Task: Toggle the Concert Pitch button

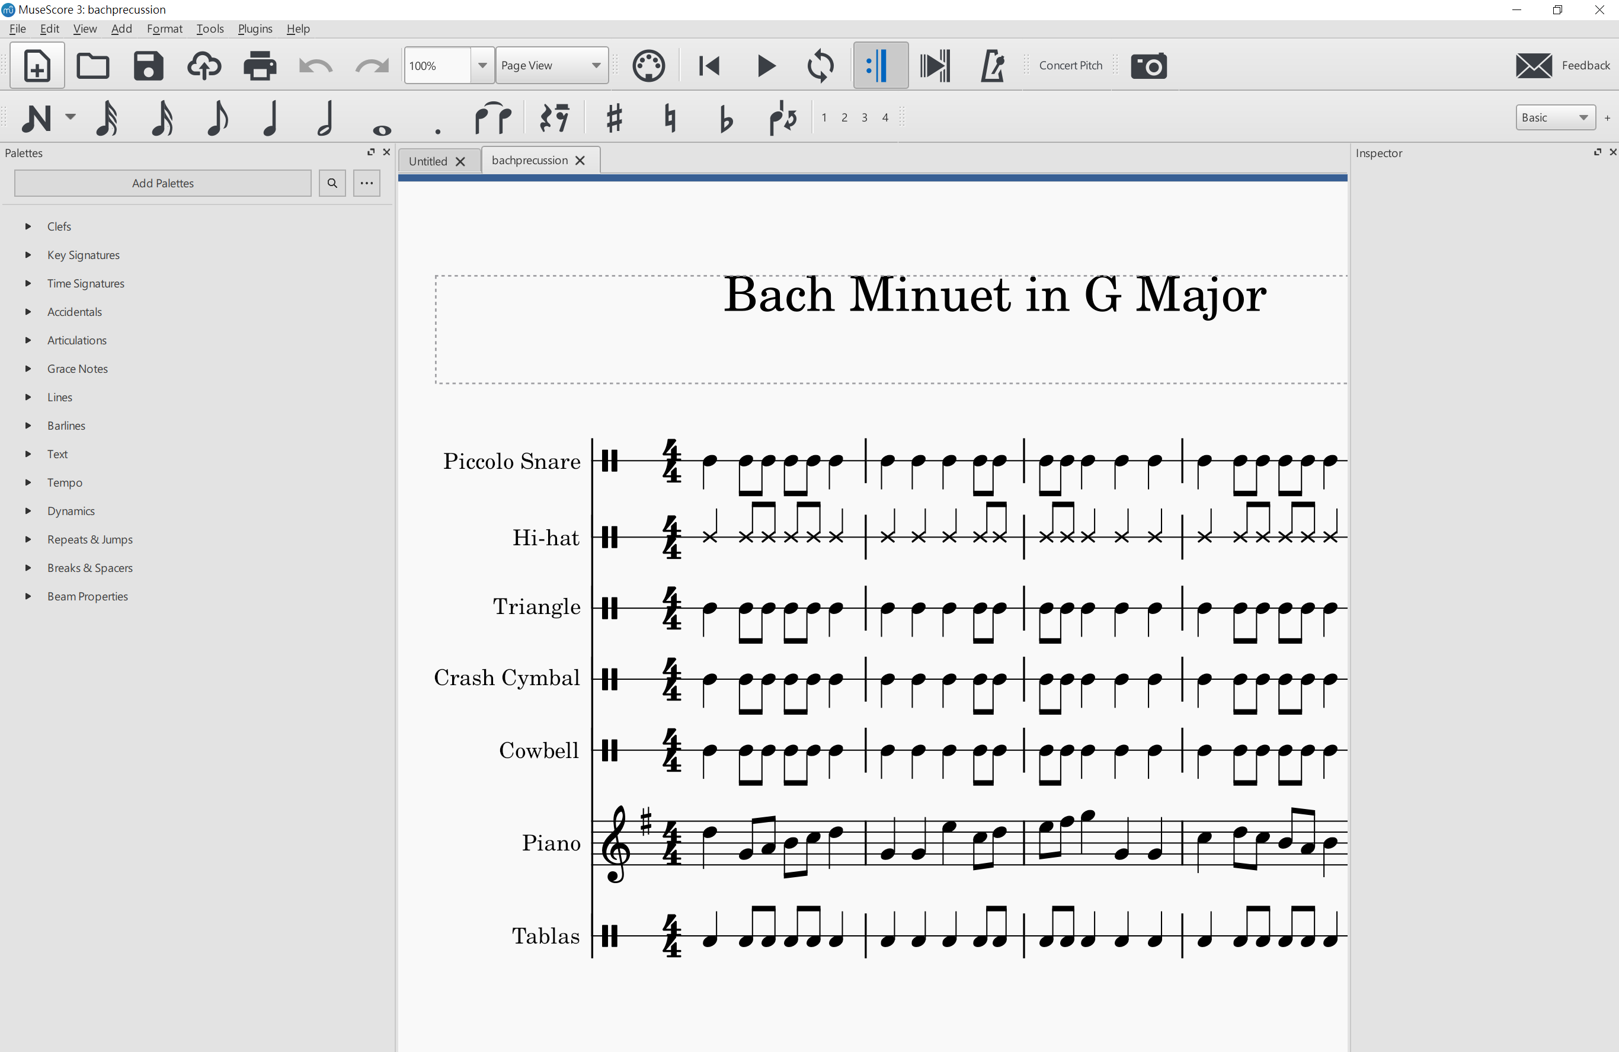Action: (1070, 65)
